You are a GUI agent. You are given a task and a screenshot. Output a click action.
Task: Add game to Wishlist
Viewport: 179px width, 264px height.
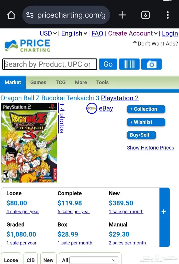(x=146, y=122)
